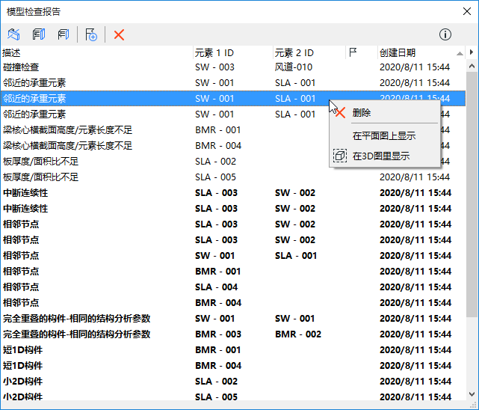The width and height of the screenshot is (479, 410).
Task: Select 板厚度/面积比不足 row with SLA - 002
Action: [x=233, y=161]
